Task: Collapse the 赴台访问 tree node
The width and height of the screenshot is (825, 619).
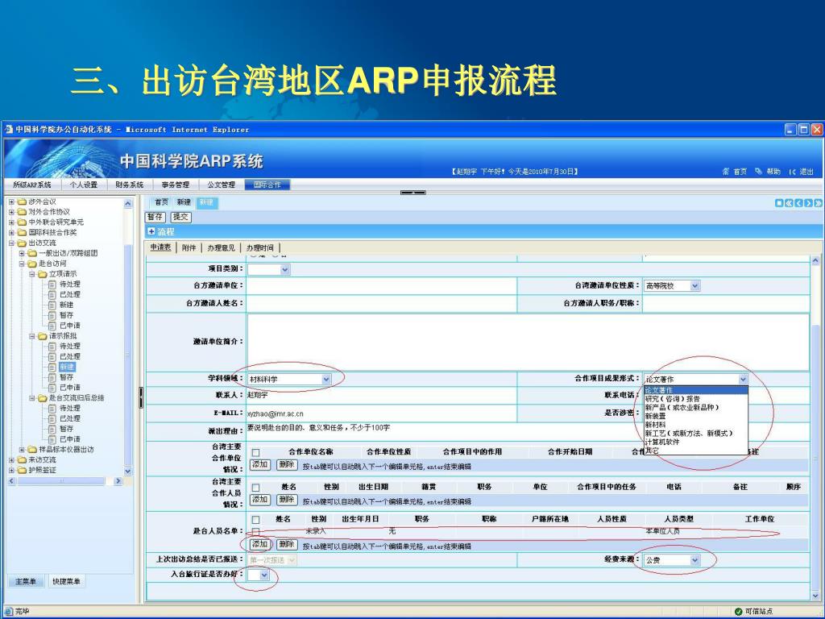Action: [22, 264]
